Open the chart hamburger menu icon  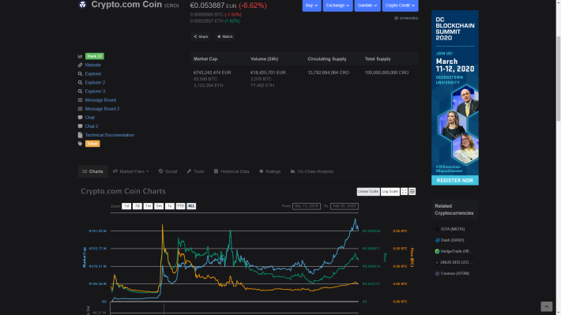click(412, 192)
